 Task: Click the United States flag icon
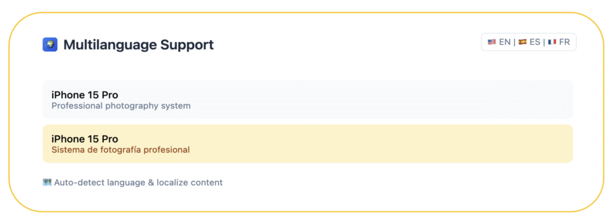(492, 42)
